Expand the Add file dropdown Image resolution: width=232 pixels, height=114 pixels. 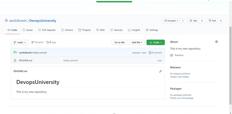[137, 43]
